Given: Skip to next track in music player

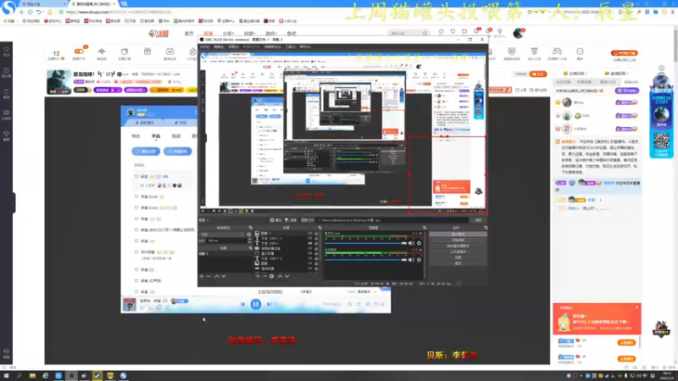Looking at the screenshot, I should click(x=269, y=304).
